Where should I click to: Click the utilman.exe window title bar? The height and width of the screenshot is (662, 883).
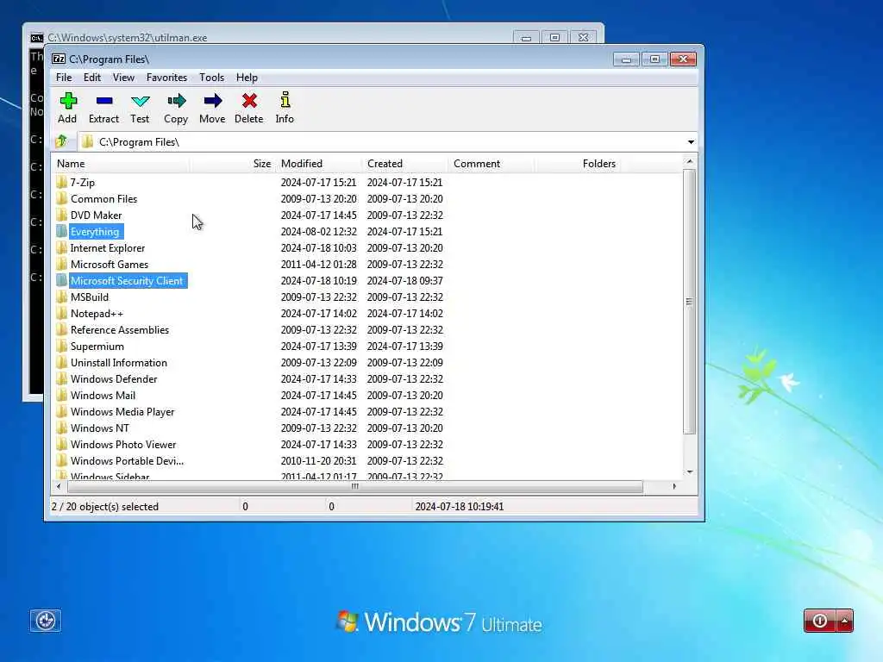[270, 35]
